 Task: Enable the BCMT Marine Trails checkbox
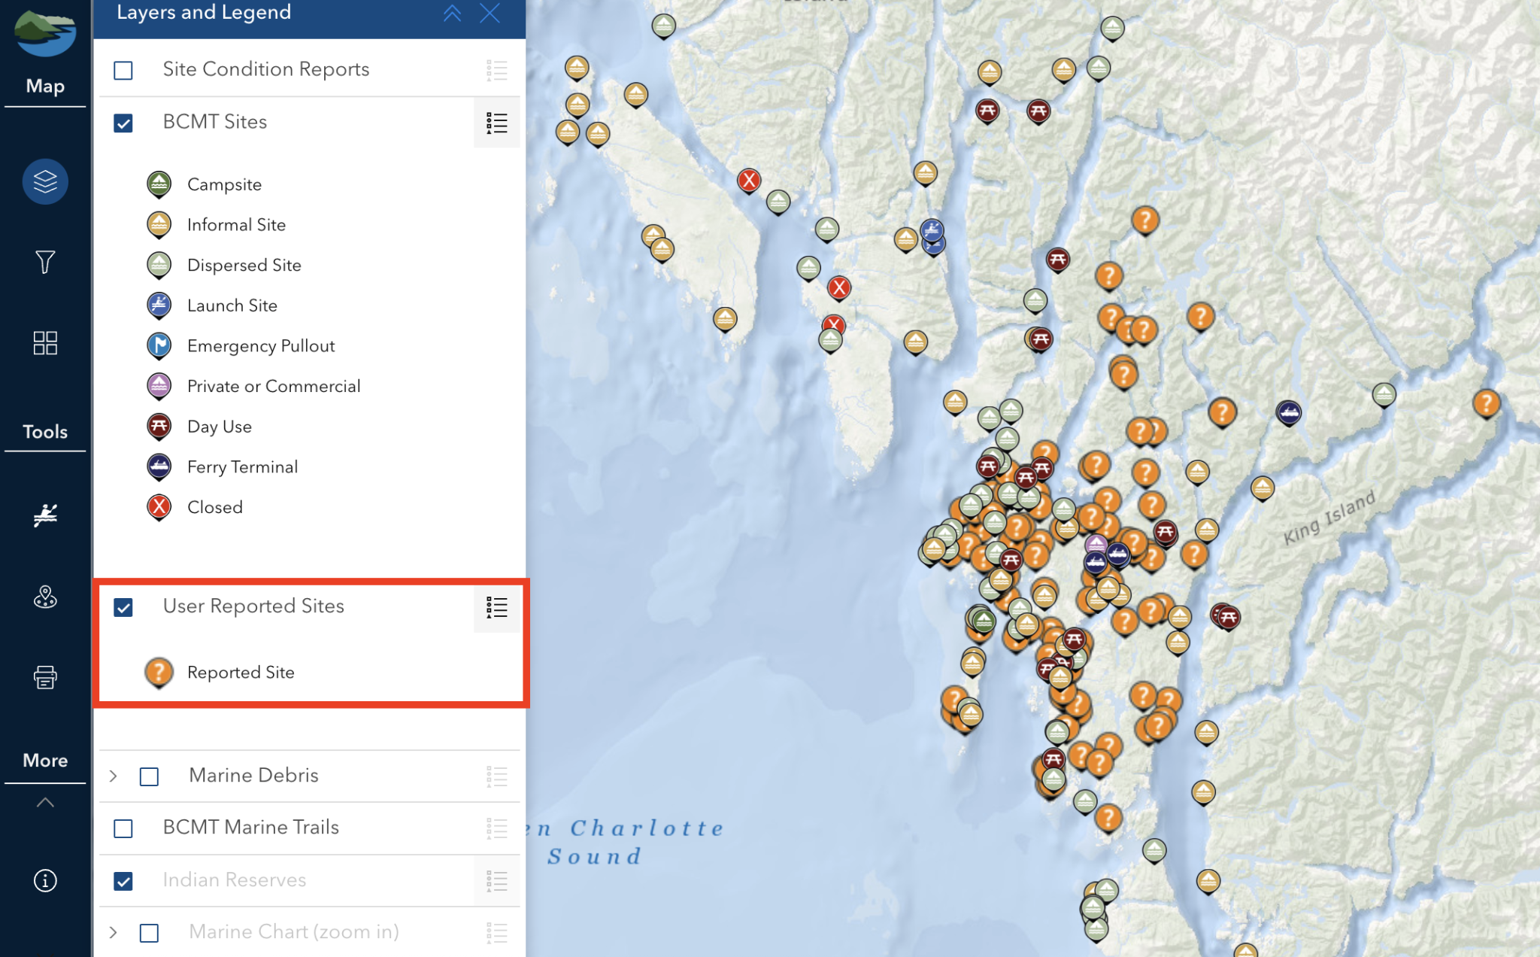click(x=123, y=828)
